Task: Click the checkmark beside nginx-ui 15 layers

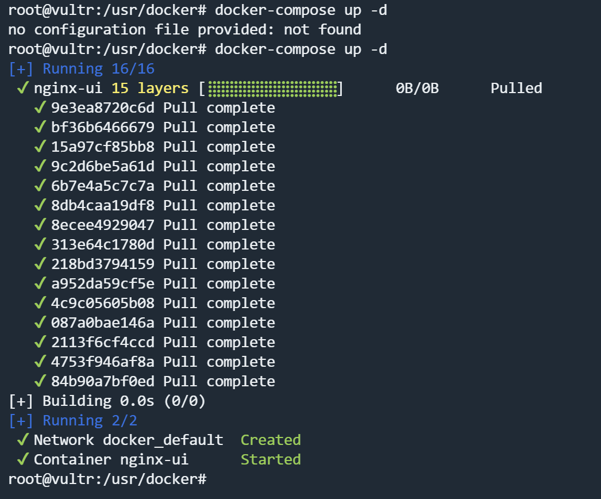Action: coord(23,89)
